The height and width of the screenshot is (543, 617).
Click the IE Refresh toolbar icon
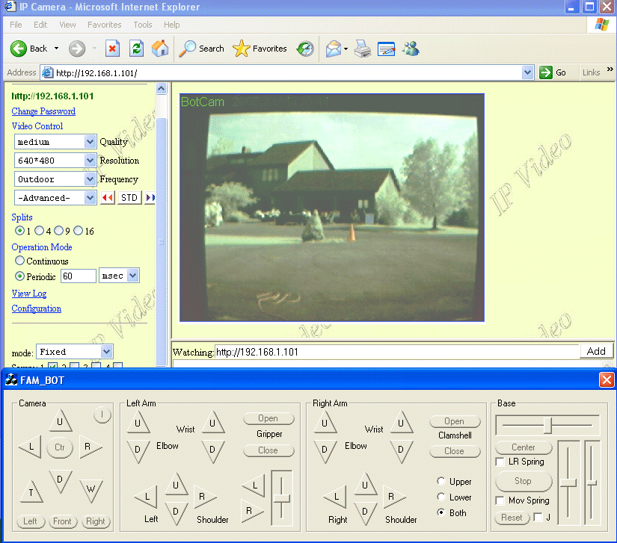[x=136, y=49]
